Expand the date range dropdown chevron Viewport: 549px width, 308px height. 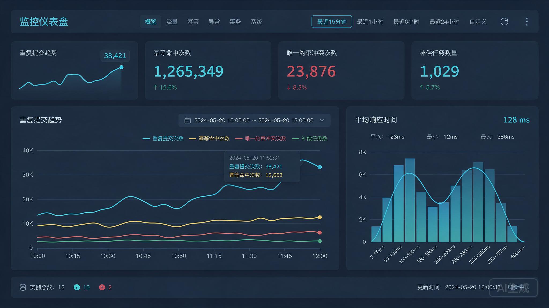click(x=322, y=120)
